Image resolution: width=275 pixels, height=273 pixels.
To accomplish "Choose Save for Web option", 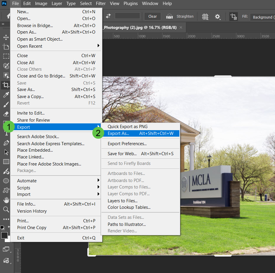I will pyautogui.click(x=140, y=154).
